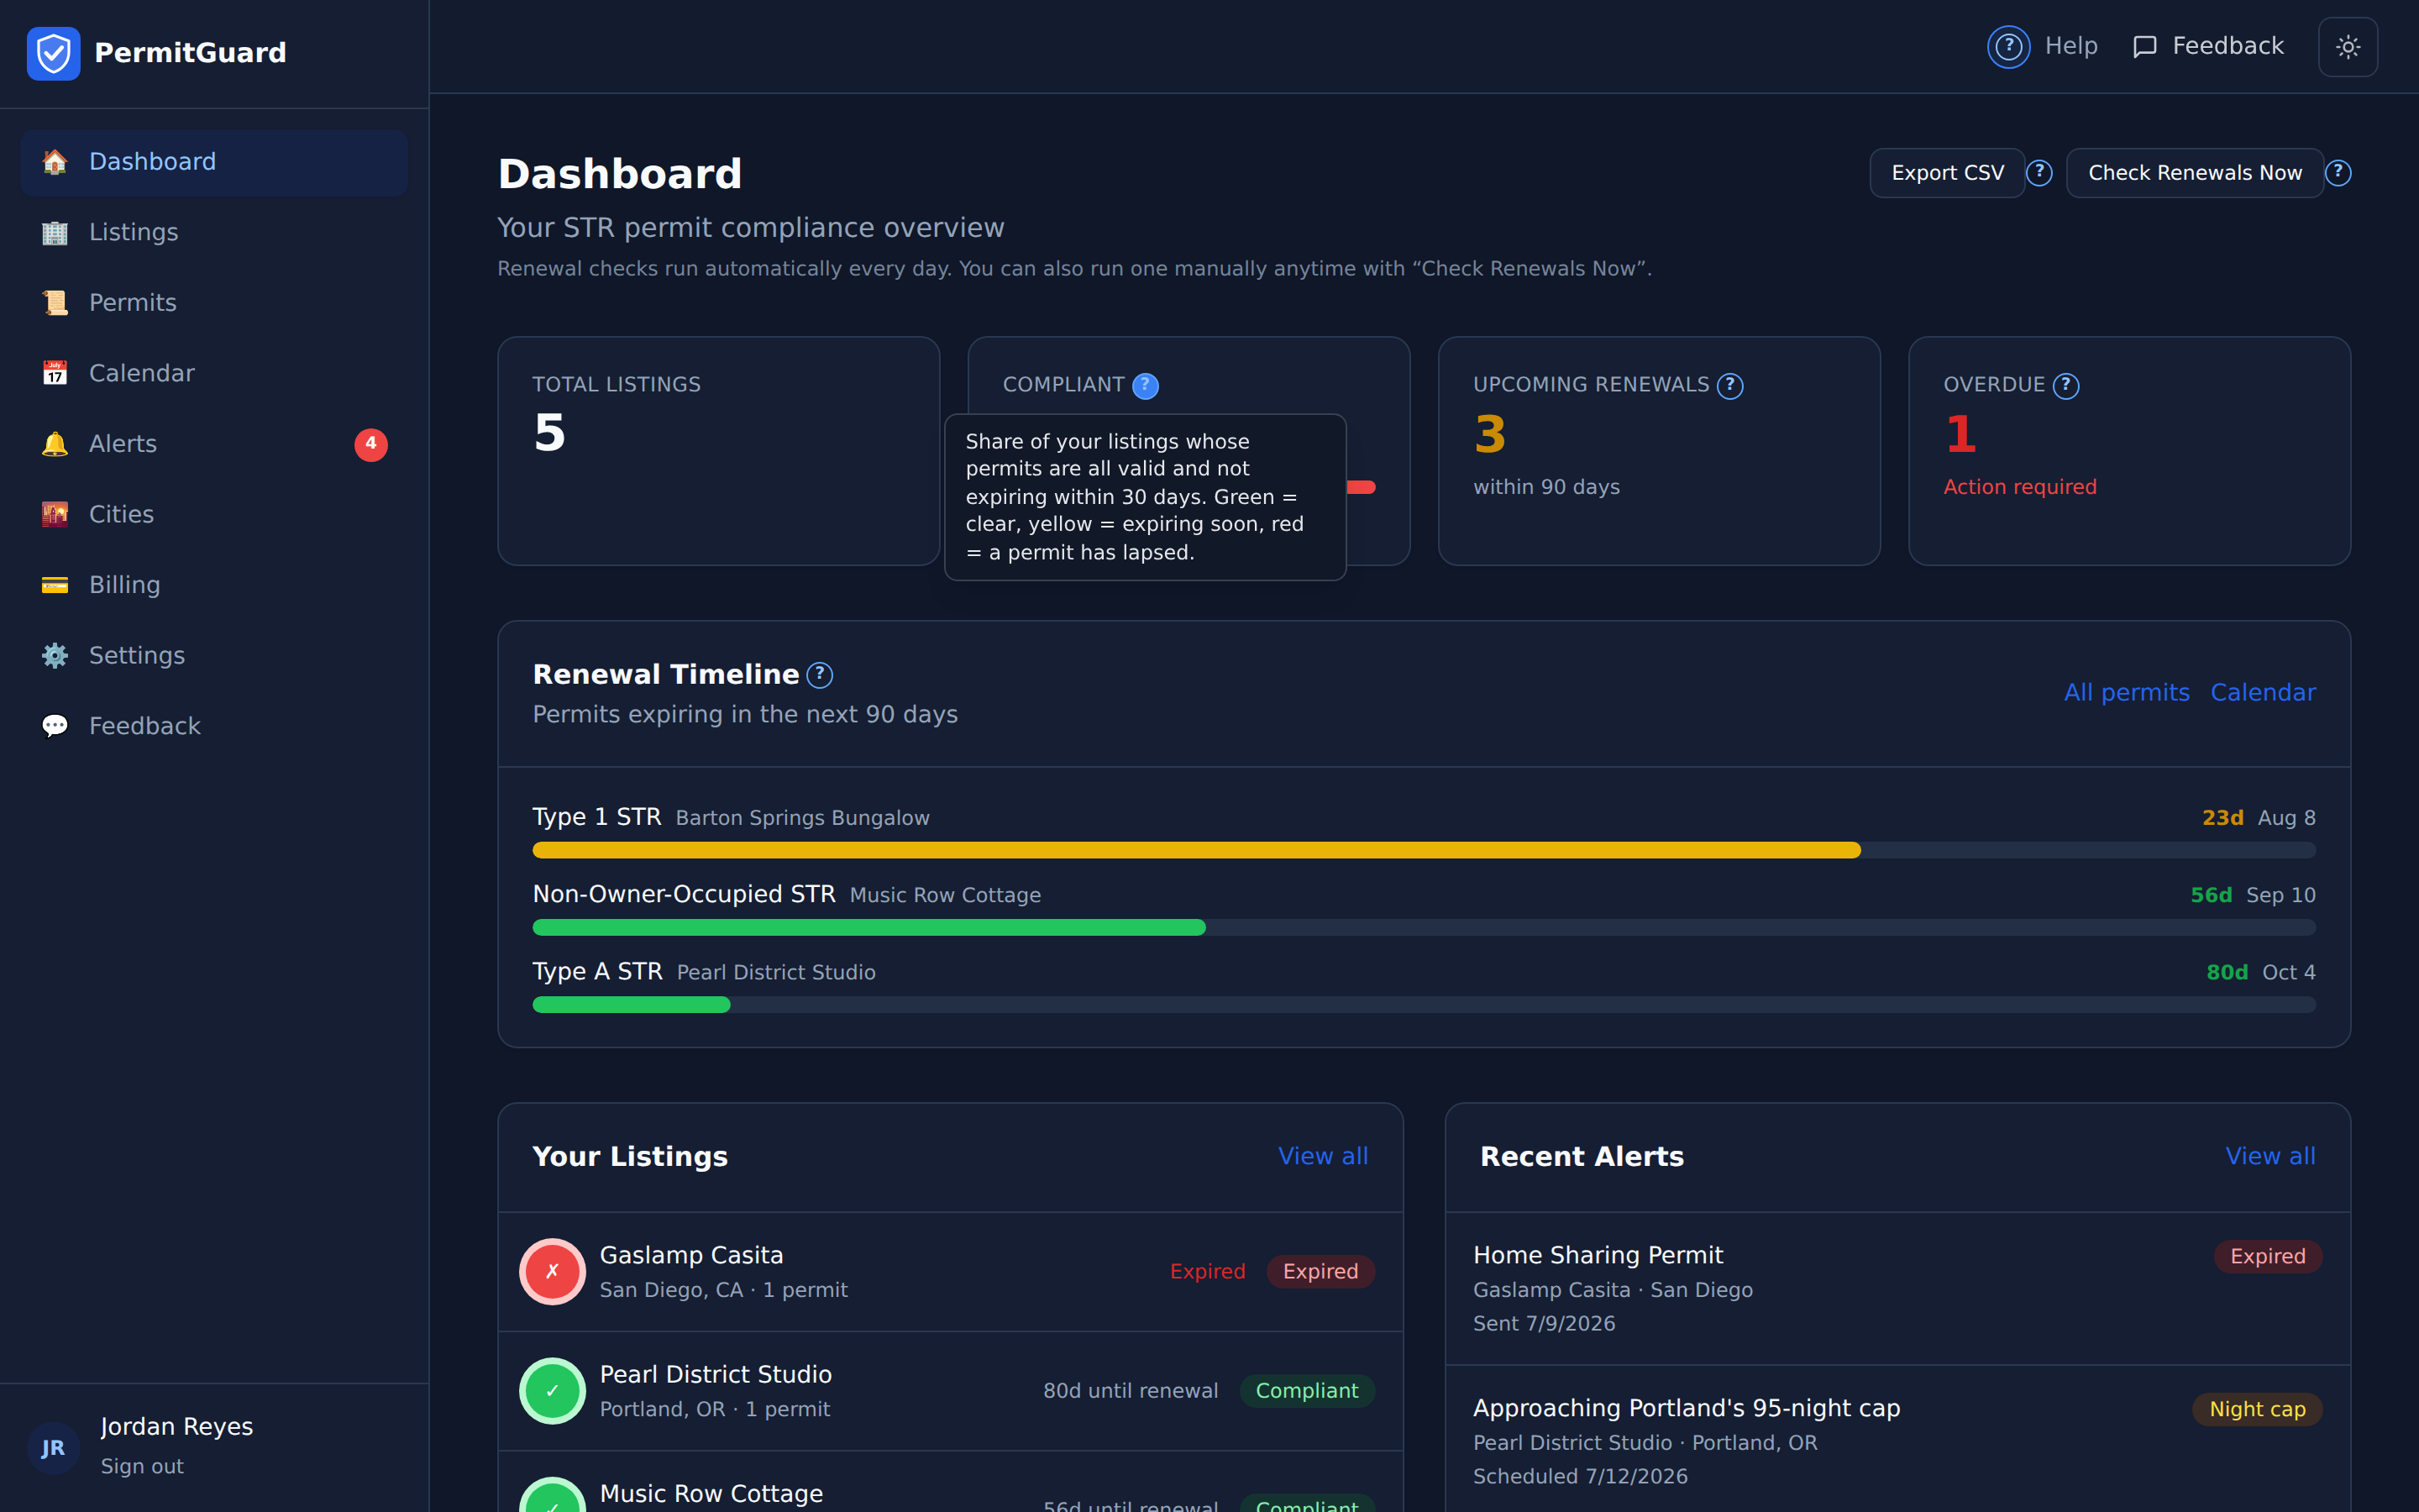Click the Export CSV button
Screen dimensions: 2419x1512
click(1947, 173)
